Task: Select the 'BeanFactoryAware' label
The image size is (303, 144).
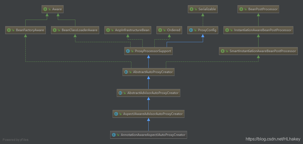Action: click(30, 30)
